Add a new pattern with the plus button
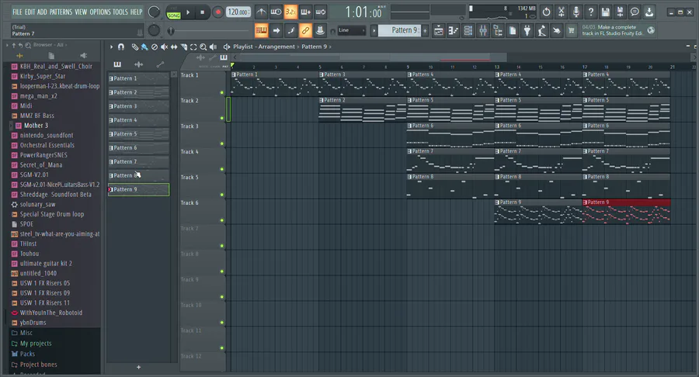 point(425,30)
